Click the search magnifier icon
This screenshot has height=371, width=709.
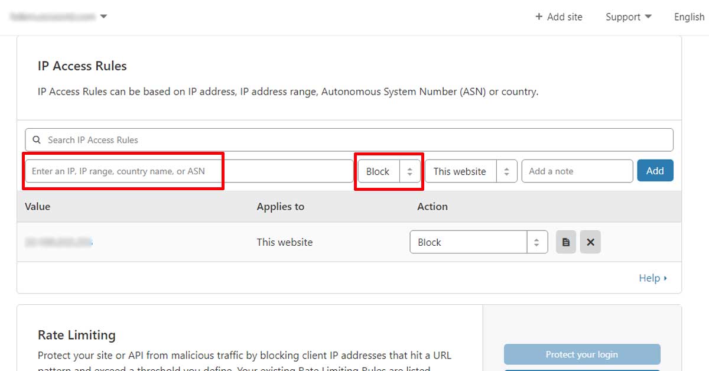[x=37, y=139]
